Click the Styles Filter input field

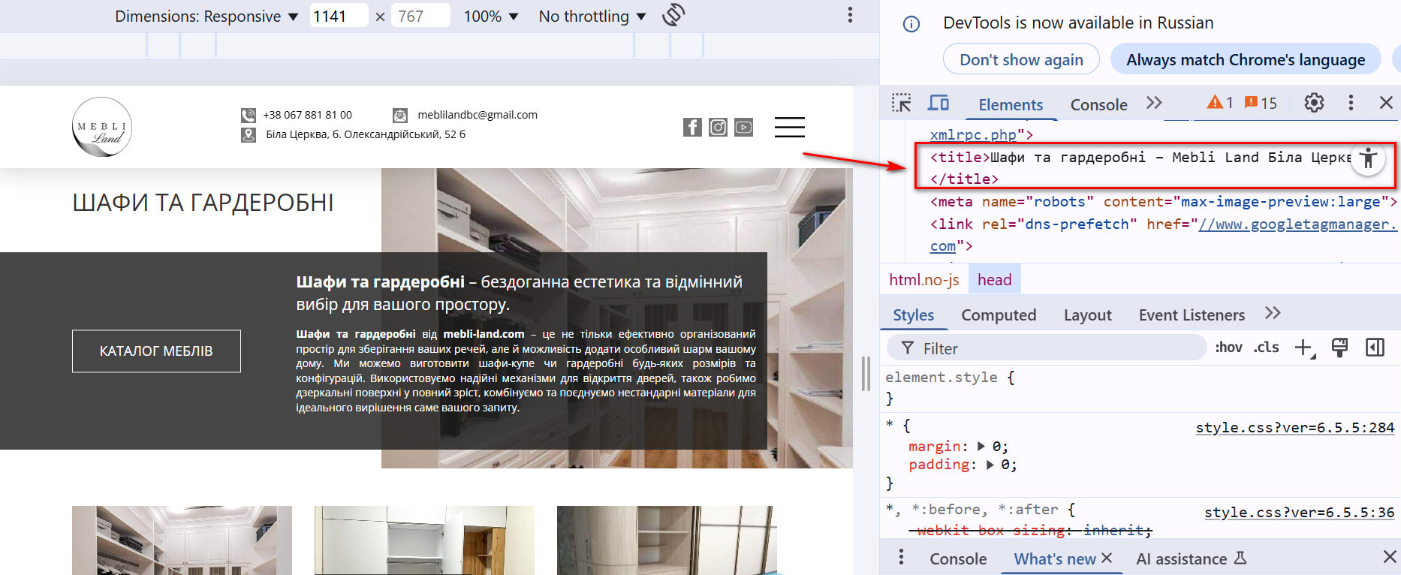tap(1047, 348)
